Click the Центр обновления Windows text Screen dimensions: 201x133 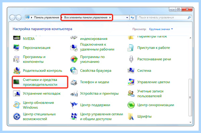38,105
